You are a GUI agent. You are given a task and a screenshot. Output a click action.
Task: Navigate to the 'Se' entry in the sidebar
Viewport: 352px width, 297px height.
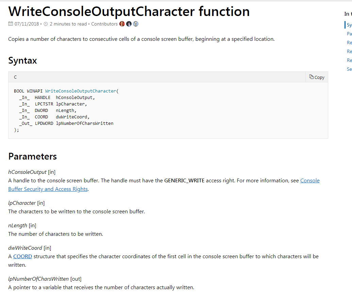tap(349, 69)
